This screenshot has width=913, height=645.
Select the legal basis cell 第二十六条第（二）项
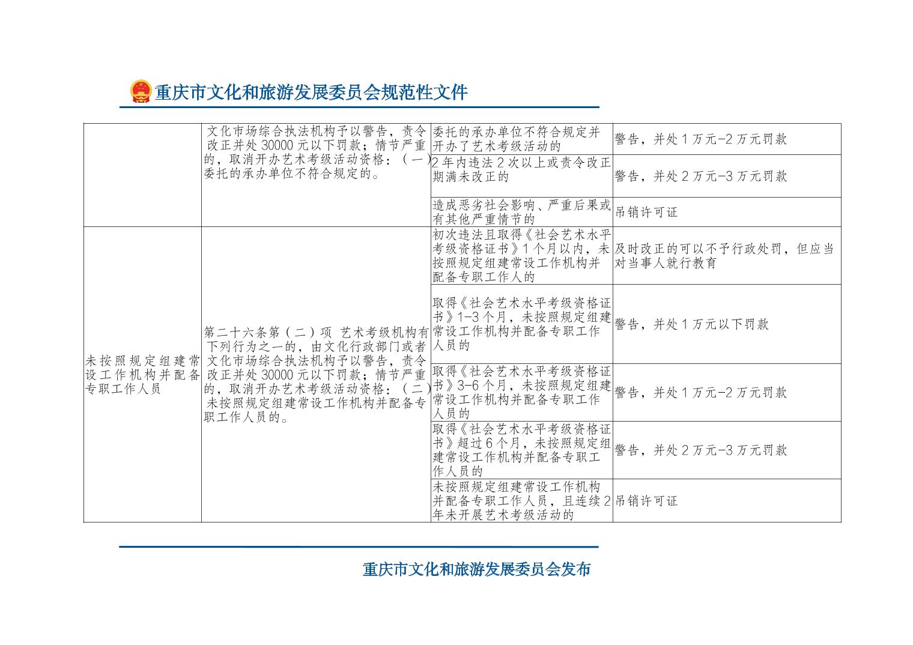[x=316, y=374]
